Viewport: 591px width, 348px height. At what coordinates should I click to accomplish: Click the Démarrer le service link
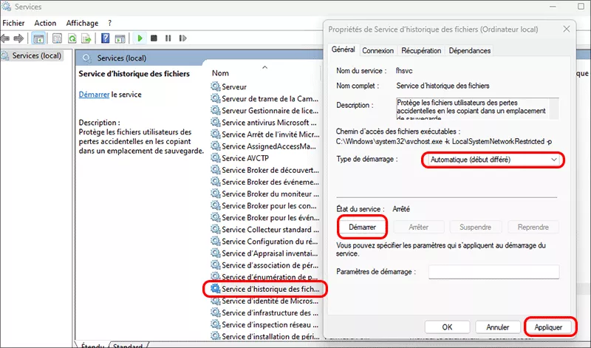coord(94,95)
